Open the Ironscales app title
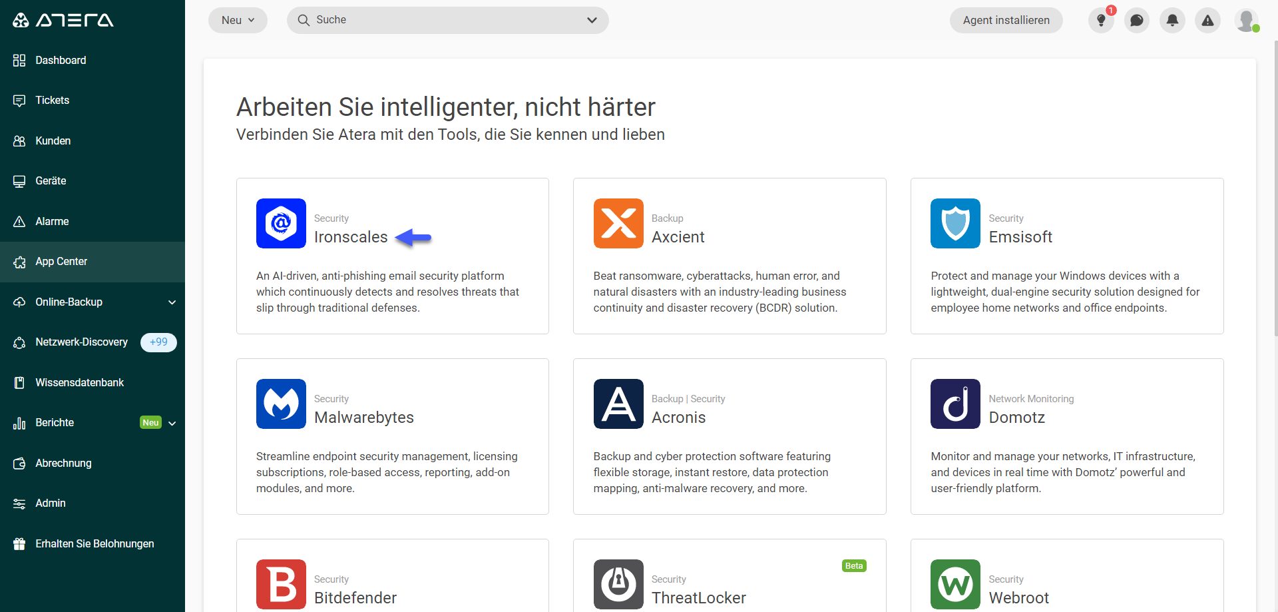 (x=351, y=237)
